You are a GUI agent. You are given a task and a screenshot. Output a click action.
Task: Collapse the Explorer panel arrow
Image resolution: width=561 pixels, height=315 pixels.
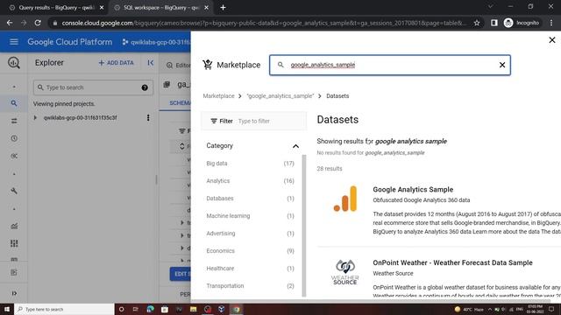[x=150, y=63]
